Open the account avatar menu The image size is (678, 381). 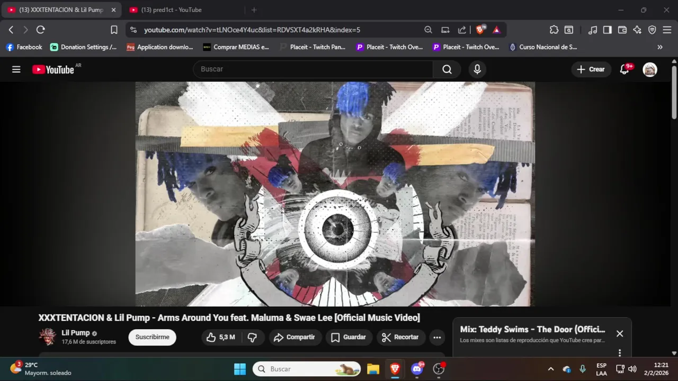650,69
